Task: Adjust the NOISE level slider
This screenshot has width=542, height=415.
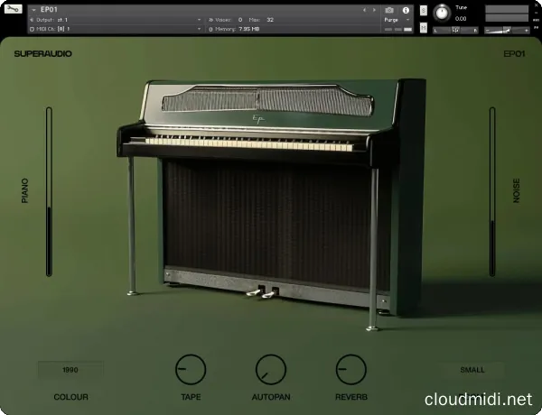Action: (492, 192)
